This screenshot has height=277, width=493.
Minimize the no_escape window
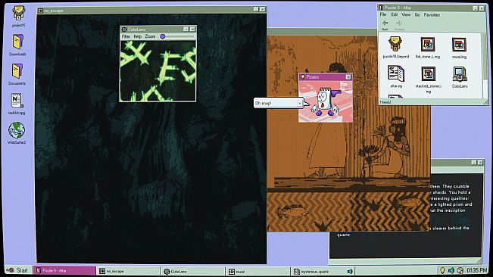point(256,9)
